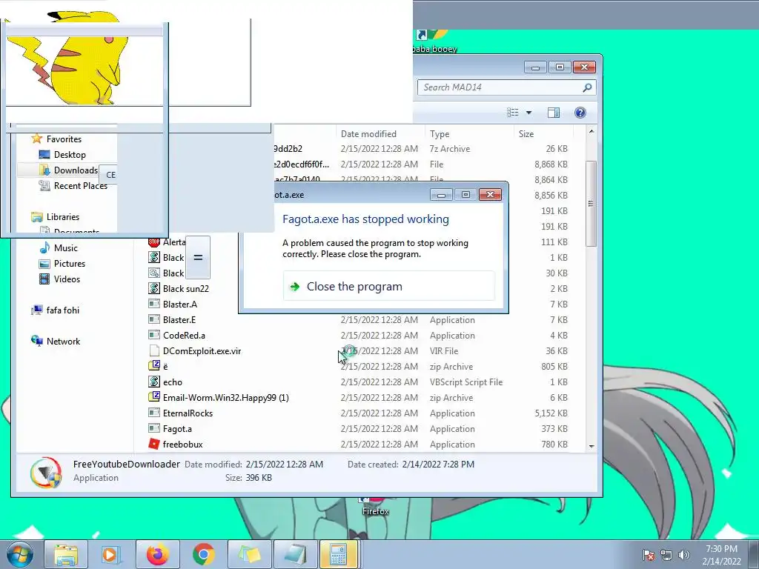Click the scroll up arrow of the file list
759x569 pixels.
tap(591, 131)
